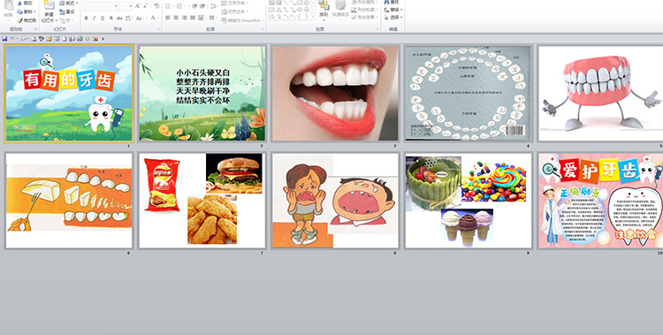Click the Reset slide button
Image resolution: width=663 pixels, height=335 pixels.
(68, 11)
